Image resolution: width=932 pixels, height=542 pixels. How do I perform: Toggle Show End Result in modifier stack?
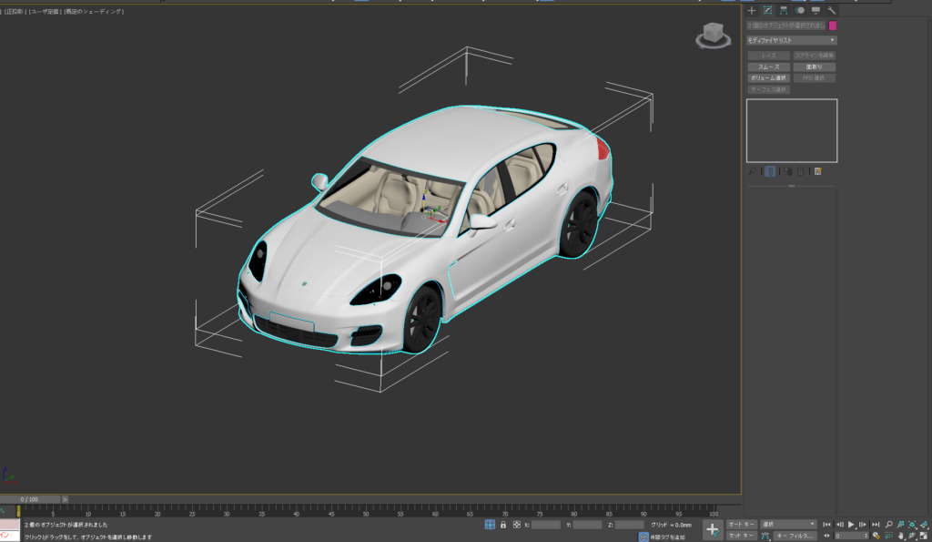pos(771,171)
